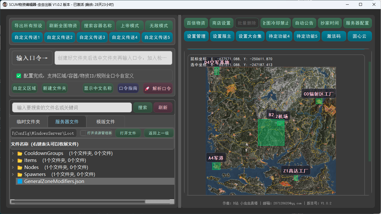Click the Items folder icon
Viewport: 381px width, 214px height.
click(20, 160)
